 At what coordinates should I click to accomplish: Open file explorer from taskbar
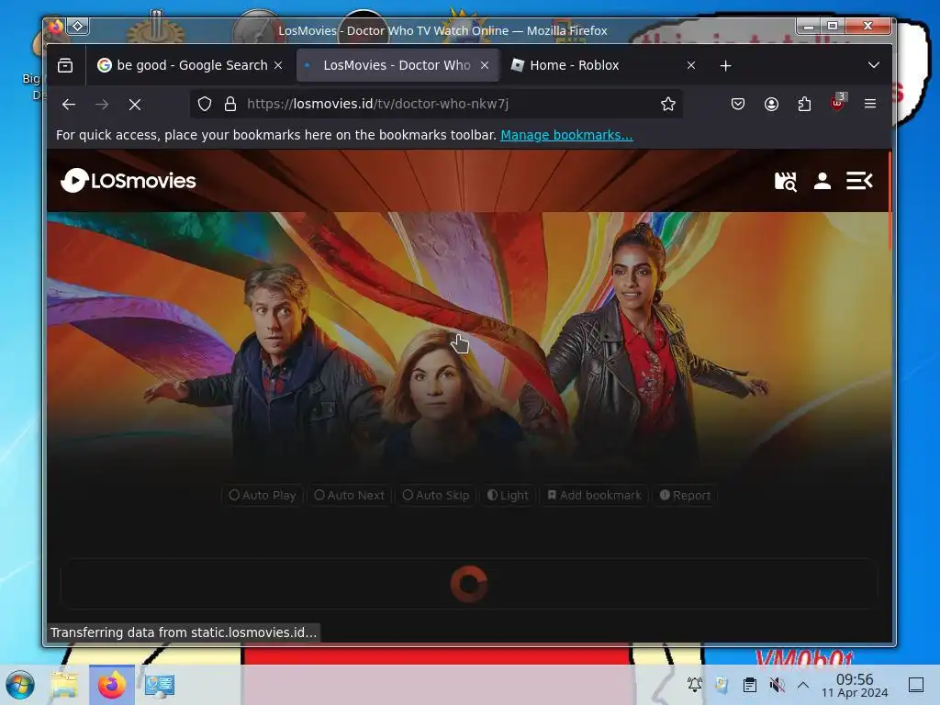pos(64,685)
